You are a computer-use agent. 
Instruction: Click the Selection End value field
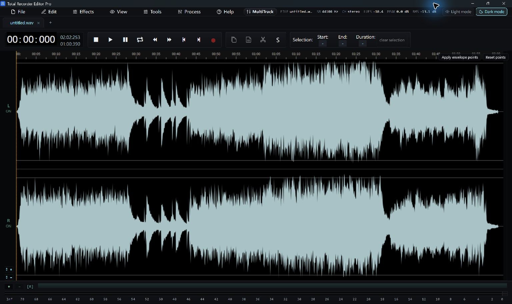click(343, 44)
